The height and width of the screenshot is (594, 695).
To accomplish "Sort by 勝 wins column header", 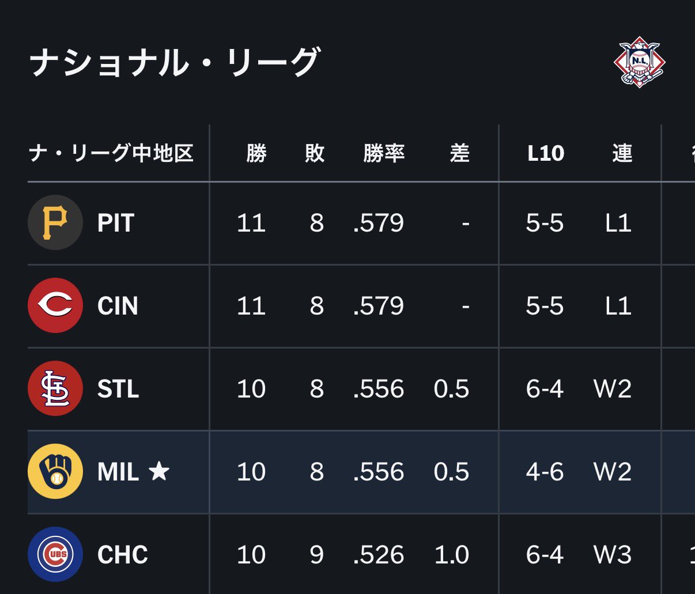I will tap(256, 153).
